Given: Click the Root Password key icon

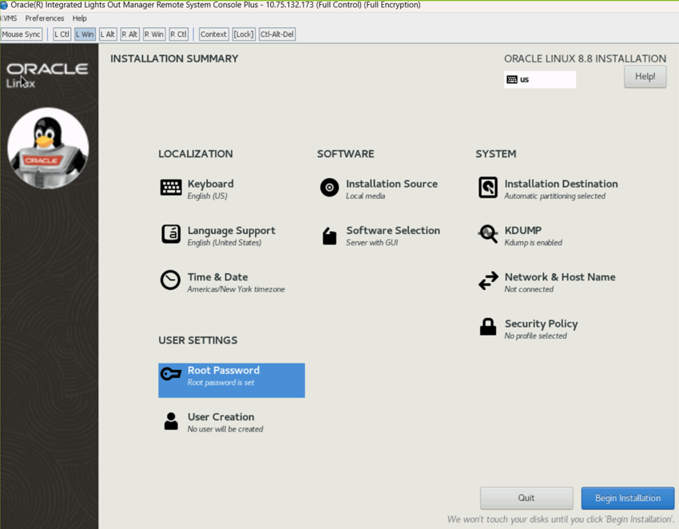Looking at the screenshot, I should [171, 373].
